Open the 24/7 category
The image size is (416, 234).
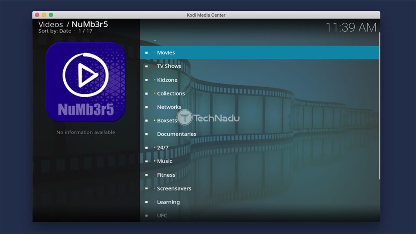tap(260, 147)
